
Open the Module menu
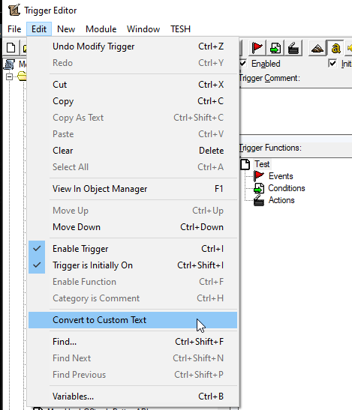[x=101, y=28]
